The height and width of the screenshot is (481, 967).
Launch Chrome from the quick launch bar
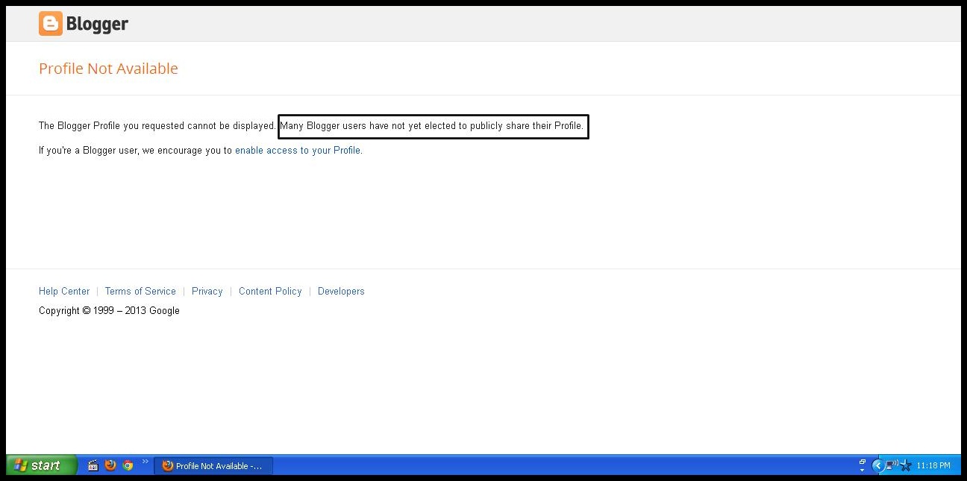click(x=128, y=465)
